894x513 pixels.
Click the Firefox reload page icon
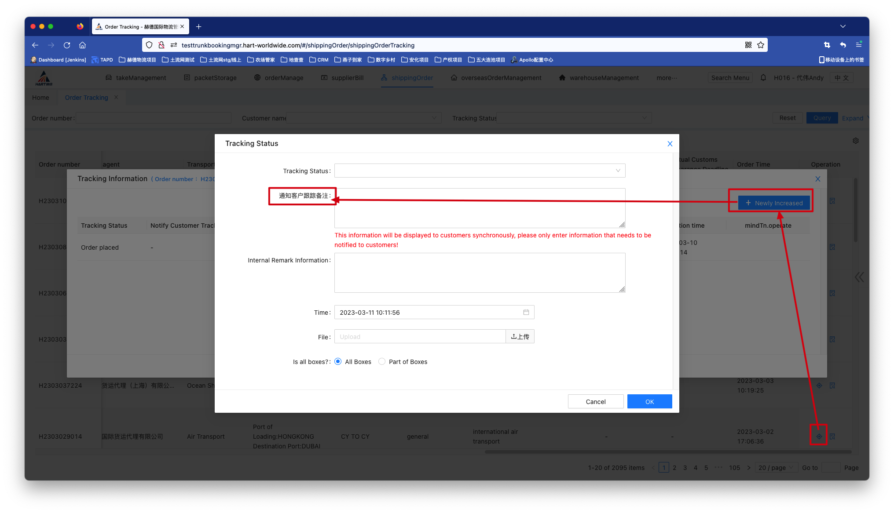click(67, 45)
